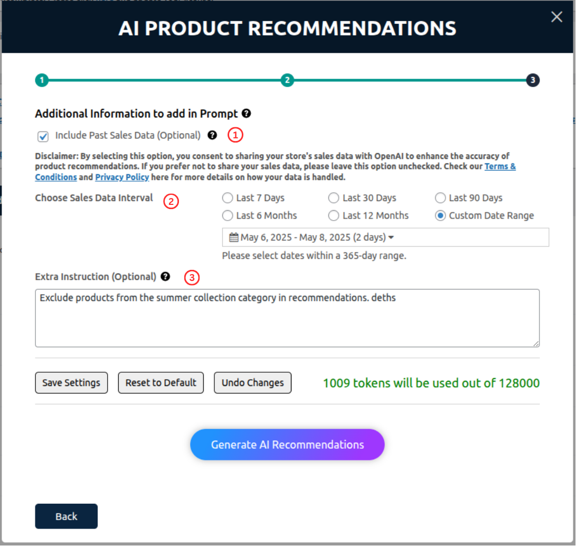Select Last 7 Days radio option
This screenshot has width=576, height=546.
tap(228, 198)
